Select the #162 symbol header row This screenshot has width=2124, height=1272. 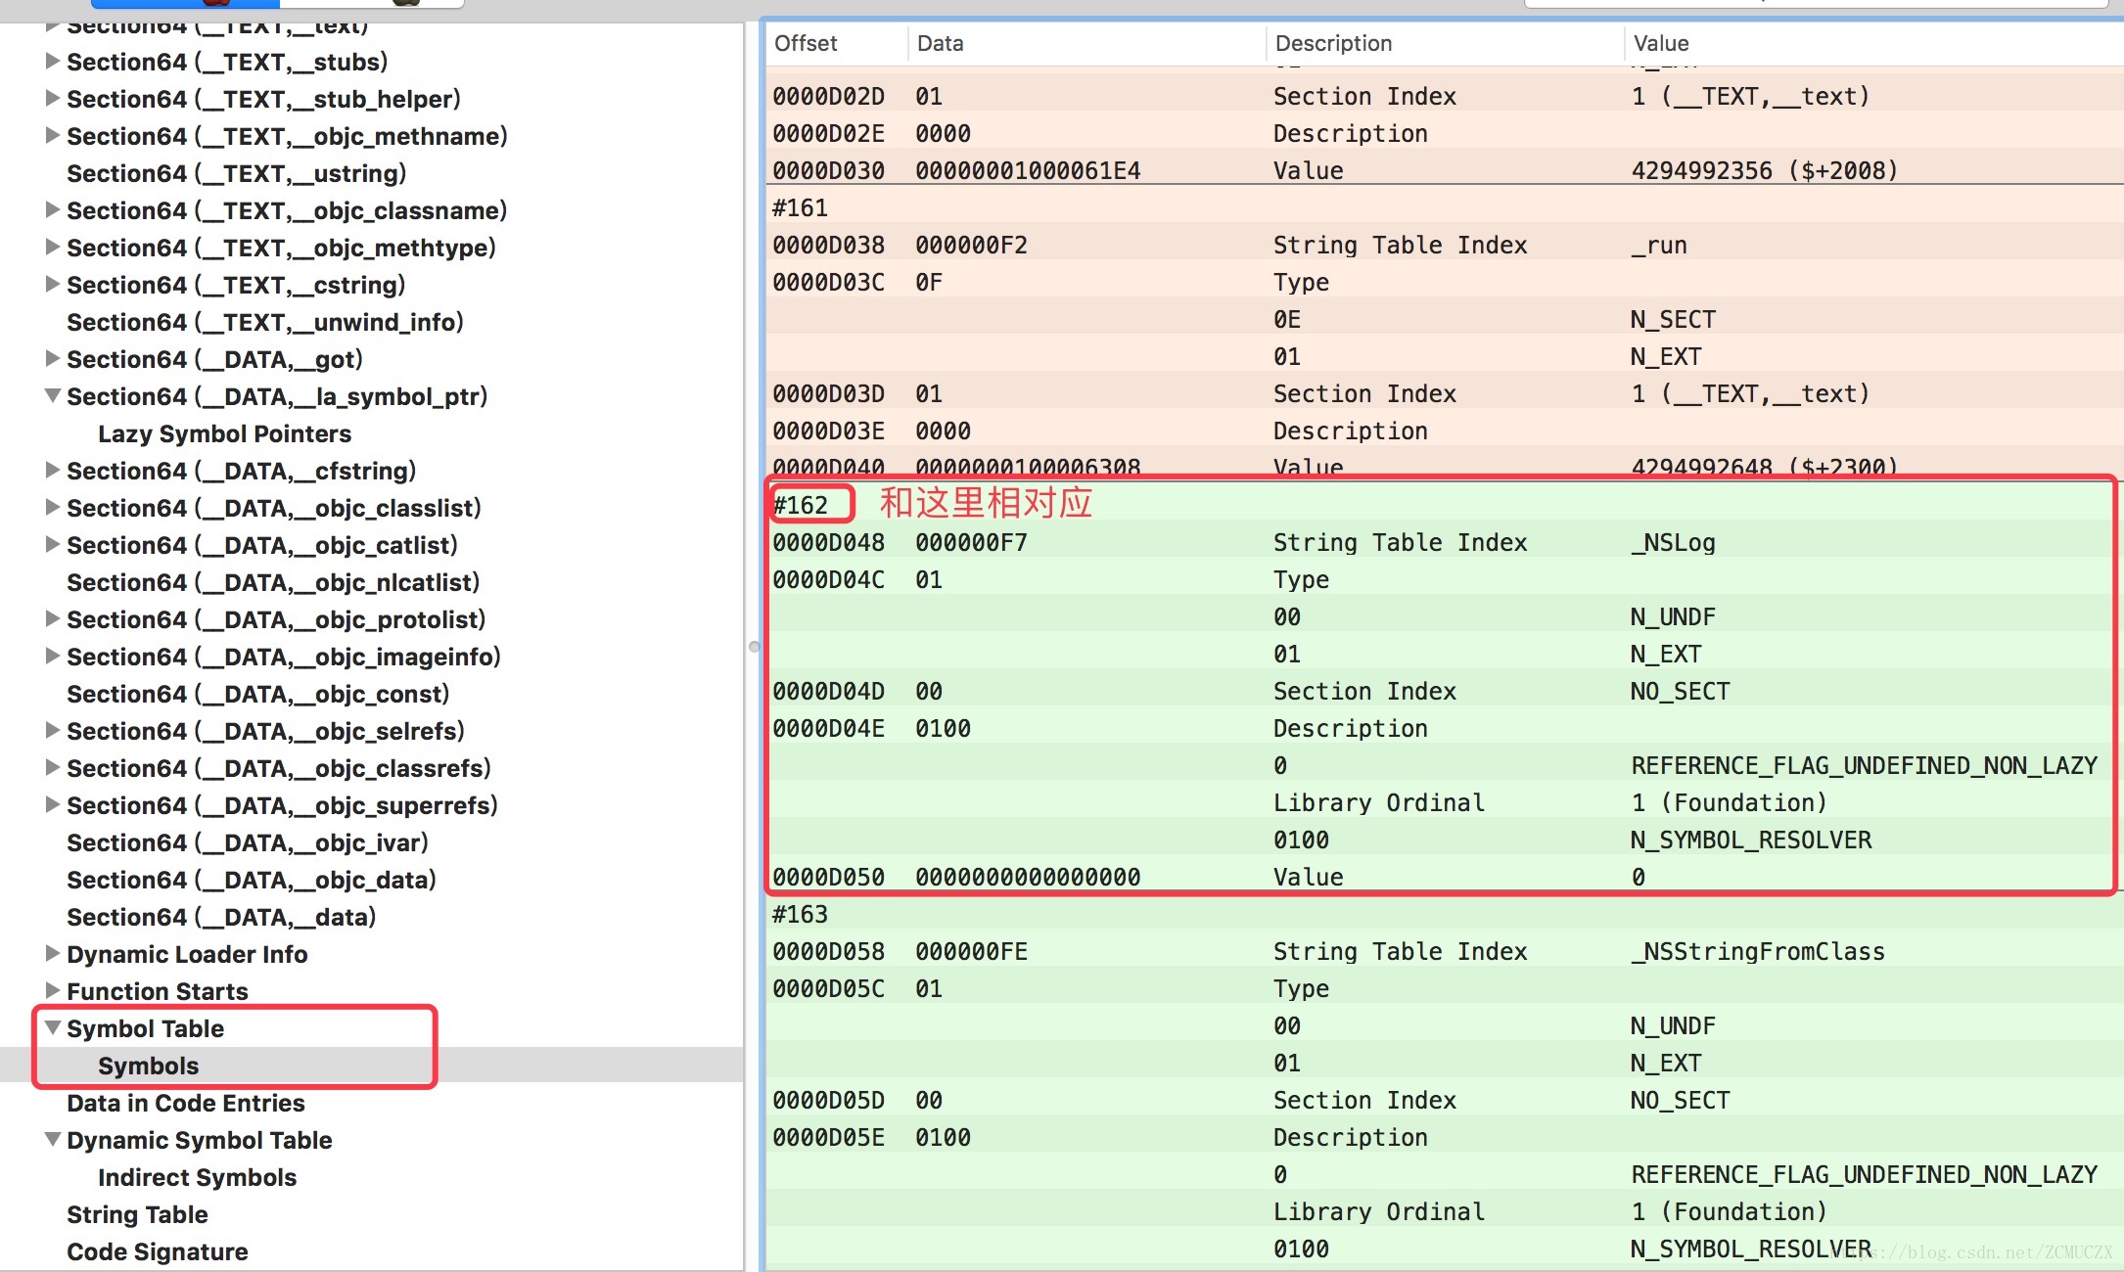1445,505
